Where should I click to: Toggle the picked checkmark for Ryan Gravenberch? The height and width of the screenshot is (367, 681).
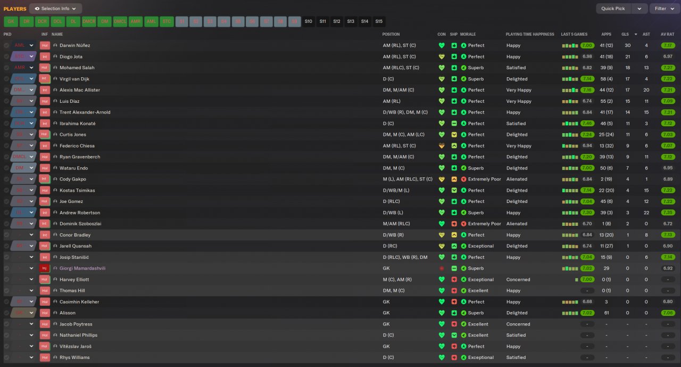(x=6, y=157)
